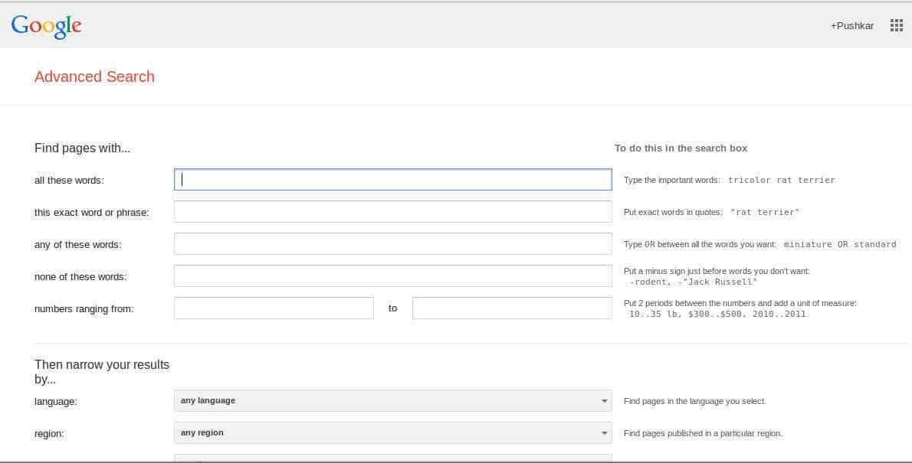
Task: Click the 'numbers ranging from:' label
Action: [84, 309]
